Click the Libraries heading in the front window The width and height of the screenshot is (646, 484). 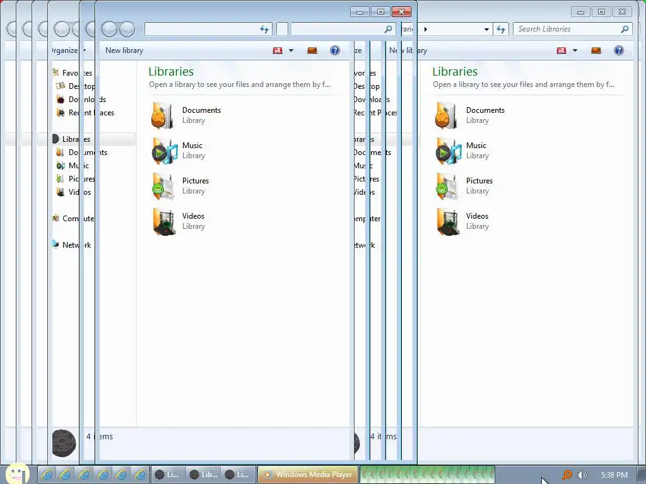point(171,72)
